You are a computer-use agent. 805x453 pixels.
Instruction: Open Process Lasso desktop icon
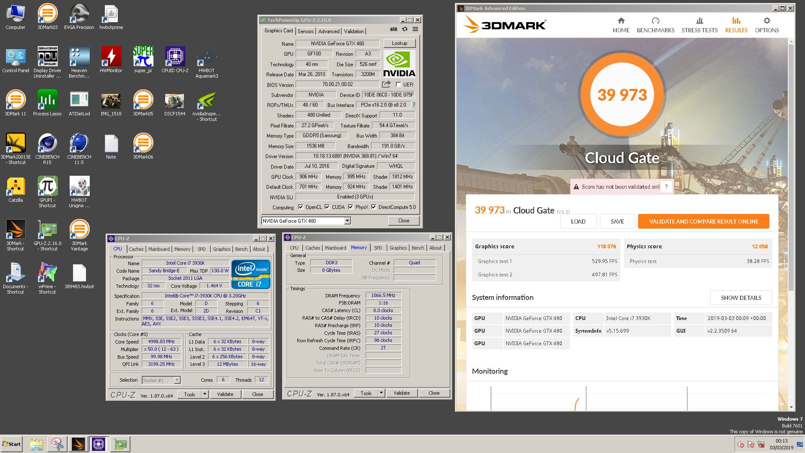pyautogui.click(x=47, y=103)
